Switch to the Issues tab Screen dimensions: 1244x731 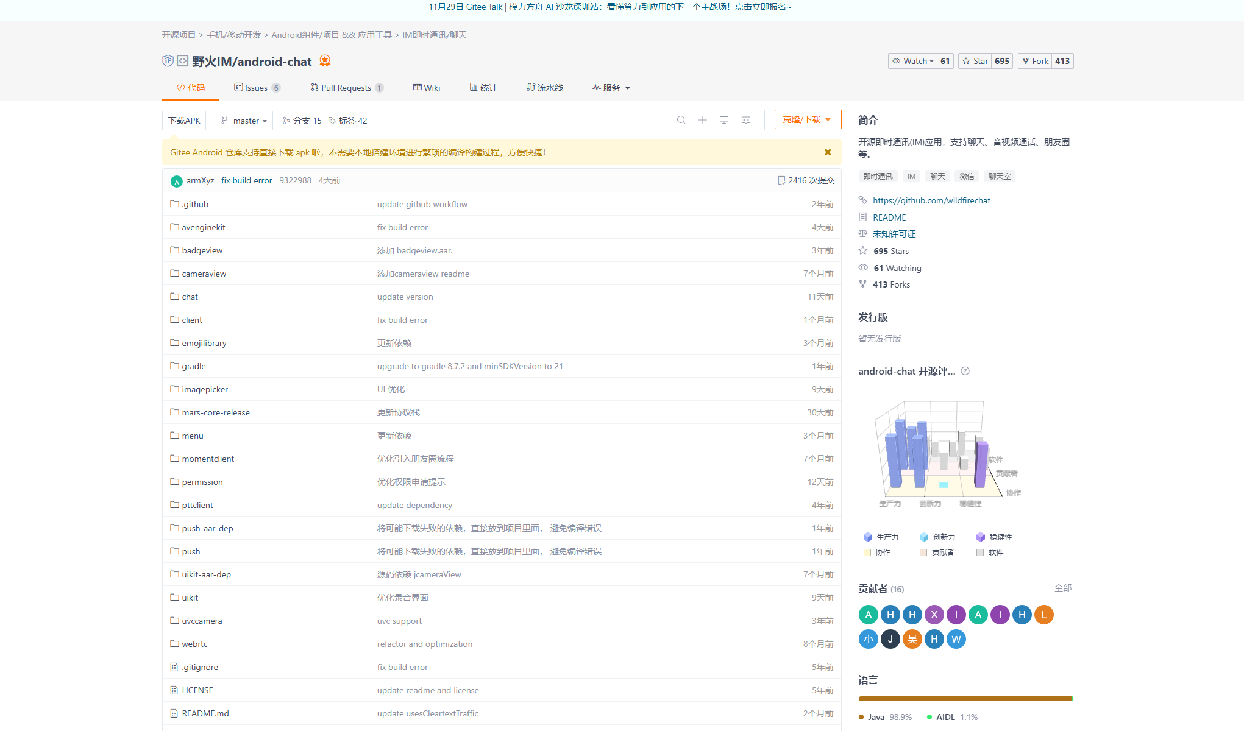point(256,88)
